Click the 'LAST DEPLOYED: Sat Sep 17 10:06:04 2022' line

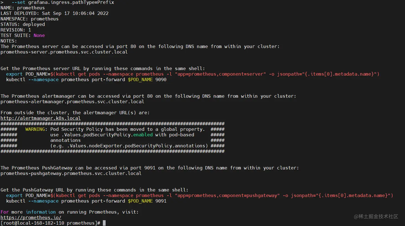54,13
